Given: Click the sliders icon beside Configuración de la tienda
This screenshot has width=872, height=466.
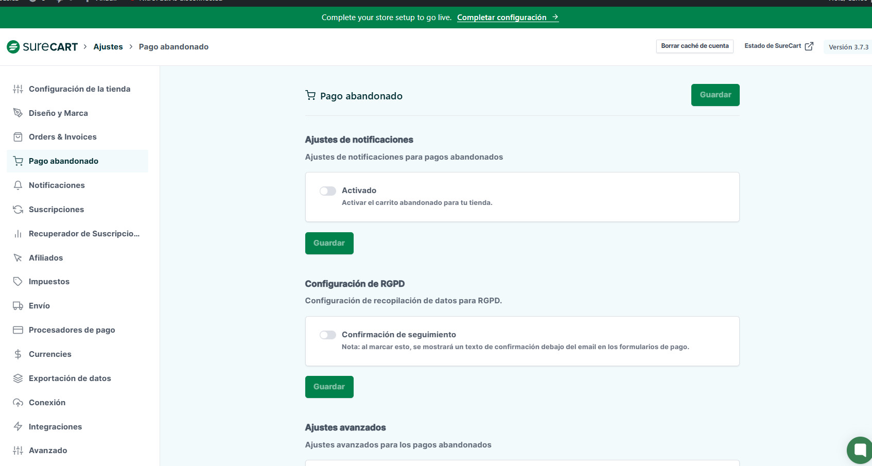Looking at the screenshot, I should pos(18,89).
